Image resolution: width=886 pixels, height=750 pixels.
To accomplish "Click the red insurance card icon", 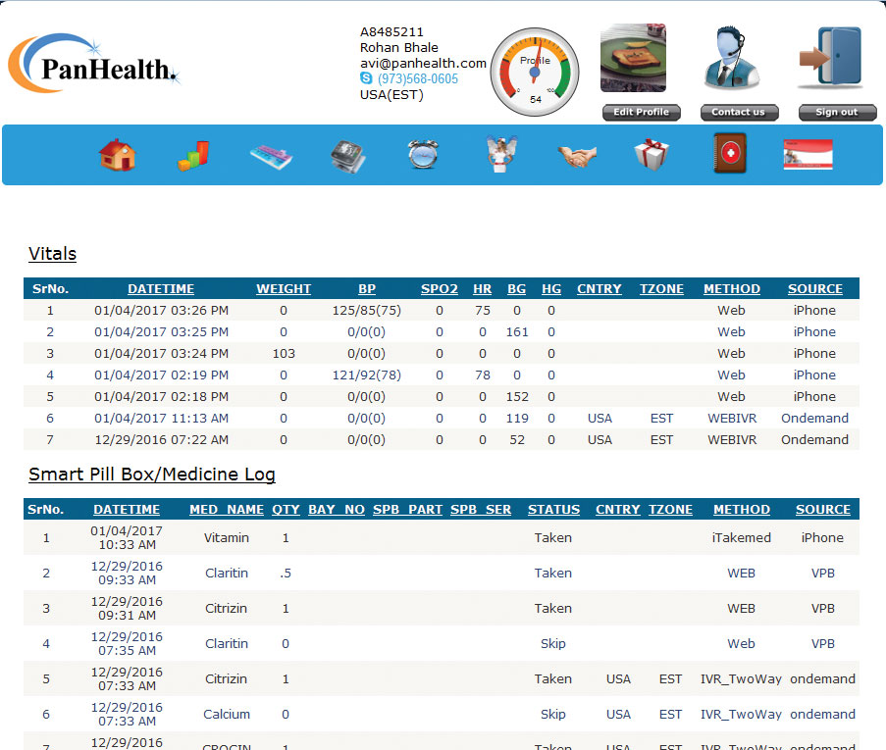I will pyautogui.click(x=808, y=155).
